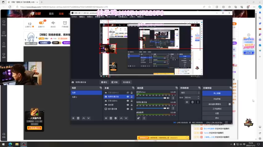The width and height of the screenshot is (263, 147).
Task: Pop out the 来源 dock panel
Action: [x=133, y=88]
